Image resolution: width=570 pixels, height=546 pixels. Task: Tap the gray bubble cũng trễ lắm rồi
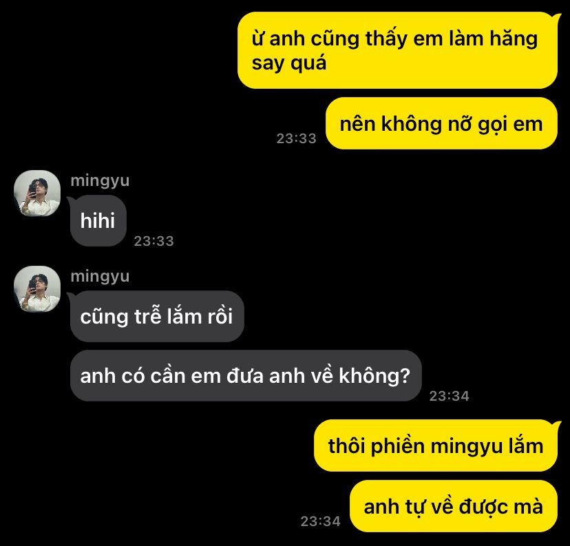tap(157, 316)
